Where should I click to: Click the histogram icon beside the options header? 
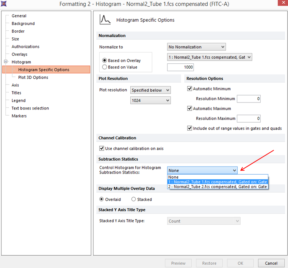pyautogui.click(x=105, y=20)
